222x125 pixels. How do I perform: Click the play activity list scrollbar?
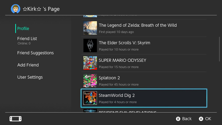click(219, 49)
